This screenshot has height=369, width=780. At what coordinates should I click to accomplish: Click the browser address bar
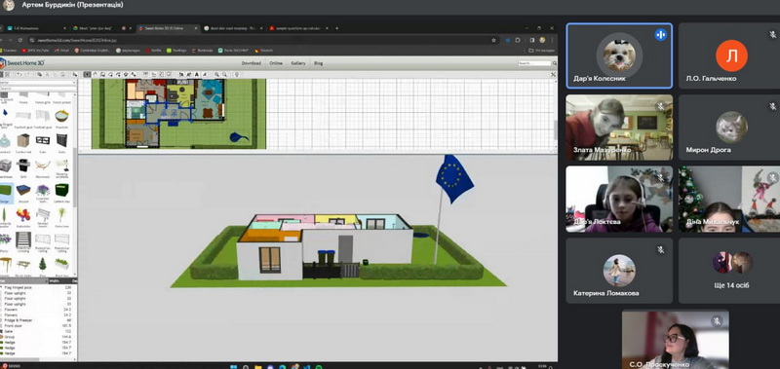[258, 40]
